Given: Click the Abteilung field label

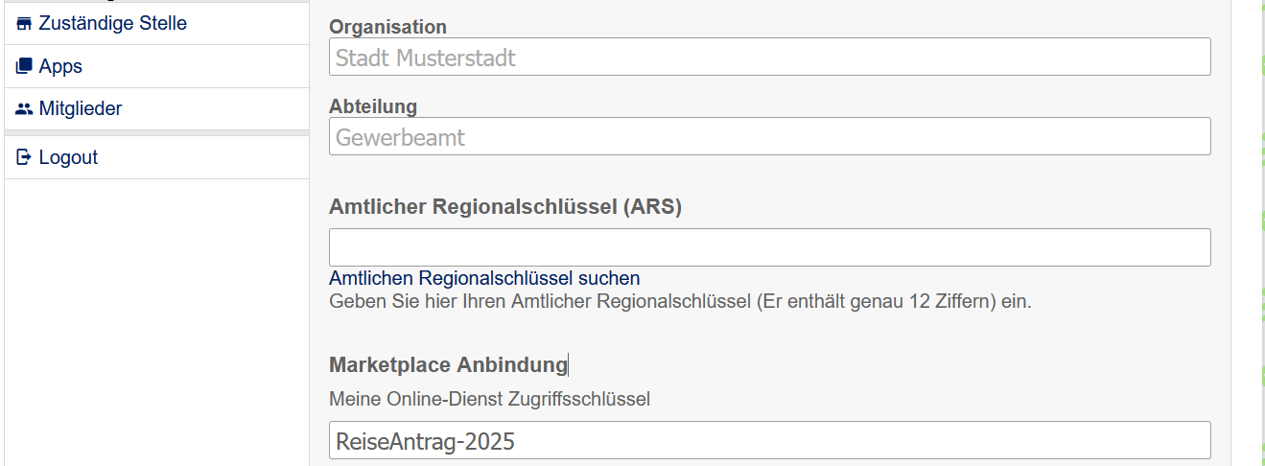Looking at the screenshot, I should (x=373, y=106).
